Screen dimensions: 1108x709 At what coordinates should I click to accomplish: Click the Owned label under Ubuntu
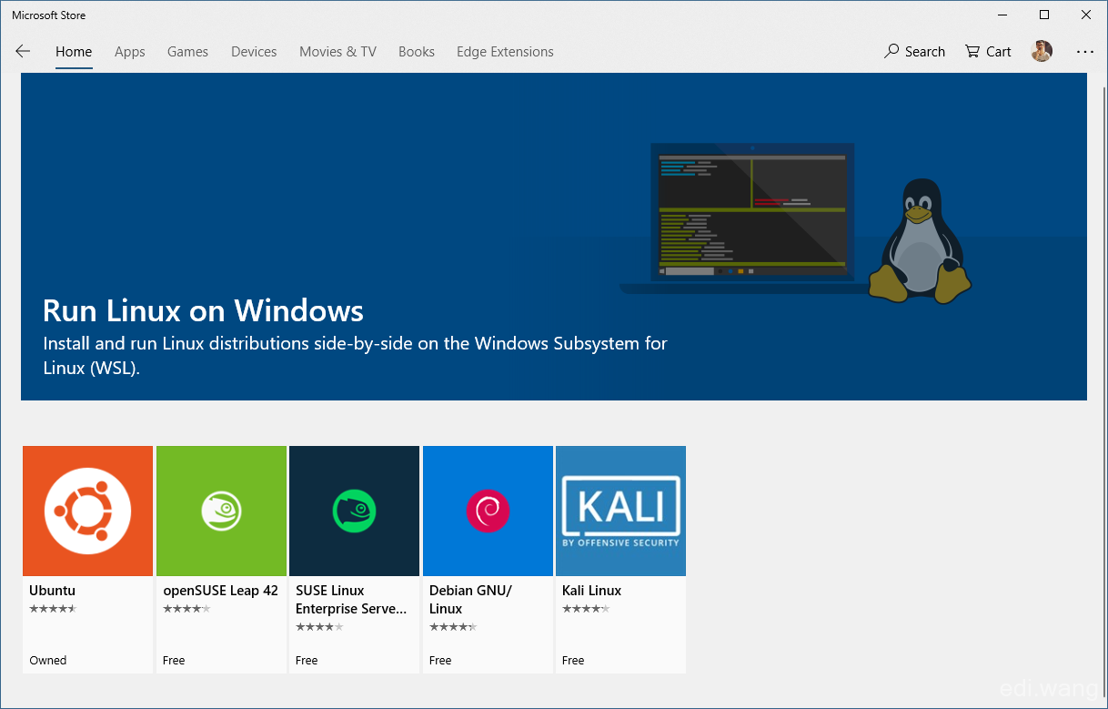pyautogui.click(x=48, y=661)
